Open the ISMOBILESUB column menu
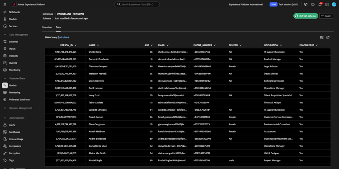The width and height of the screenshot is (339, 169). pos(316,45)
